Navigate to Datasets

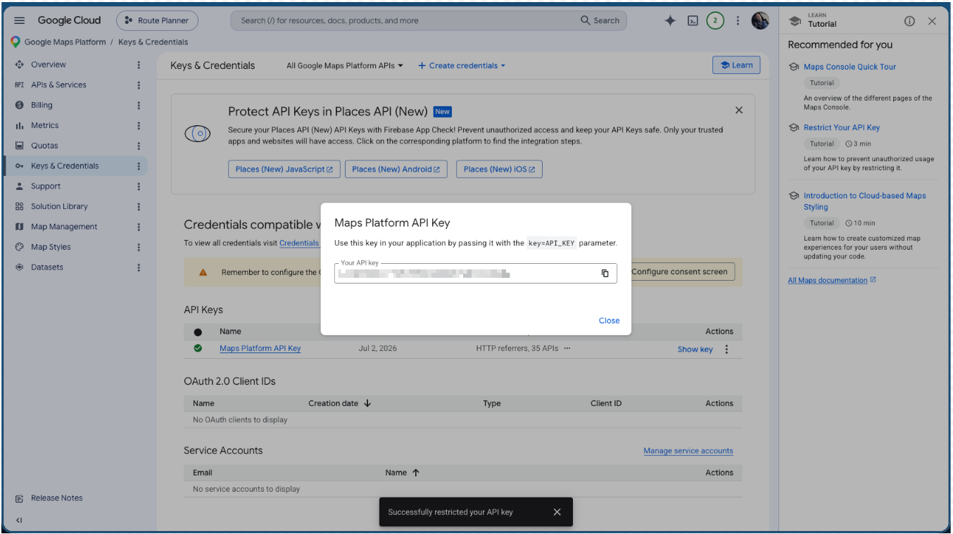pos(47,267)
